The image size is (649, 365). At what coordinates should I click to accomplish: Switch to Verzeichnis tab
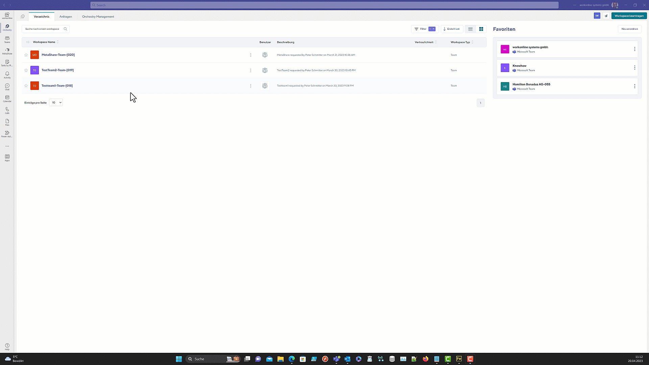tap(42, 17)
